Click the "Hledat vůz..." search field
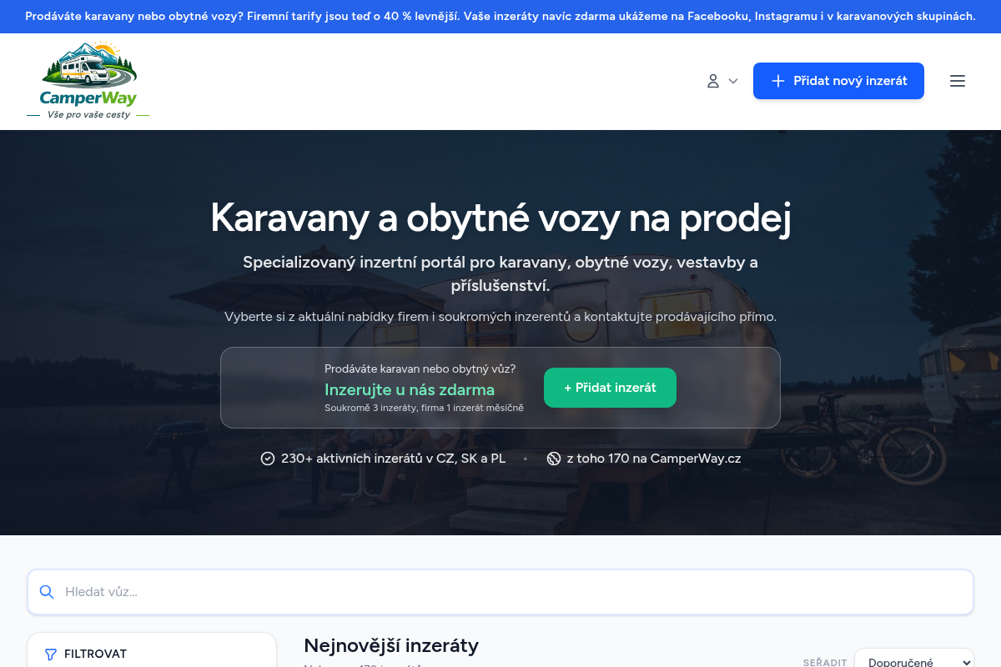The height and width of the screenshot is (667, 1001). [x=500, y=592]
